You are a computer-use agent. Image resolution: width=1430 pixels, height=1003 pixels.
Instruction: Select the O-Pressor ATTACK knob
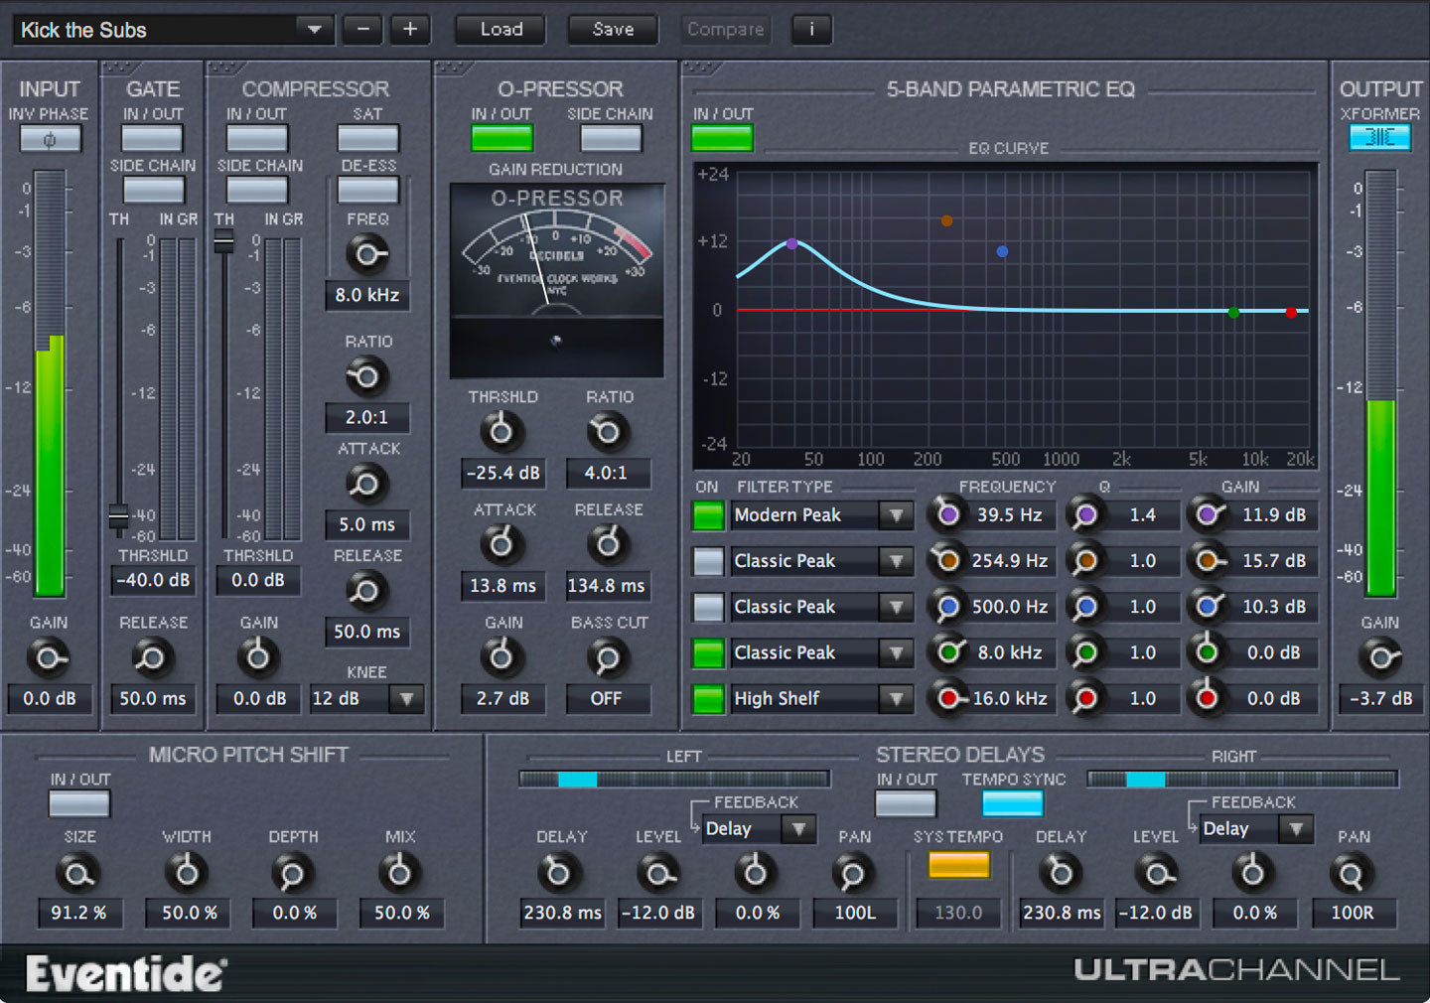pyautogui.click(x=501, y=544)
